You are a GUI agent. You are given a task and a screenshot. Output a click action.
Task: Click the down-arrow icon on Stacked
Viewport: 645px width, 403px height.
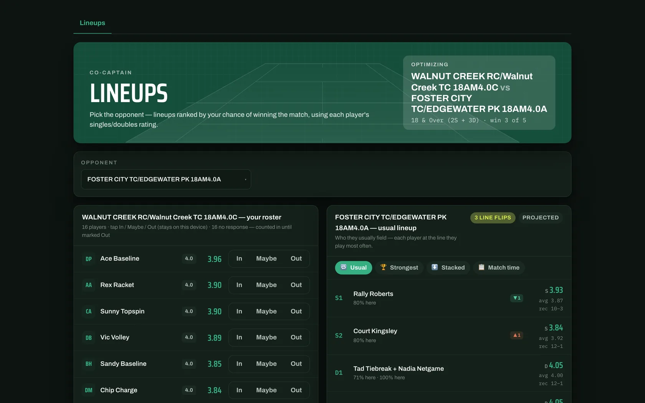(435, 267)
